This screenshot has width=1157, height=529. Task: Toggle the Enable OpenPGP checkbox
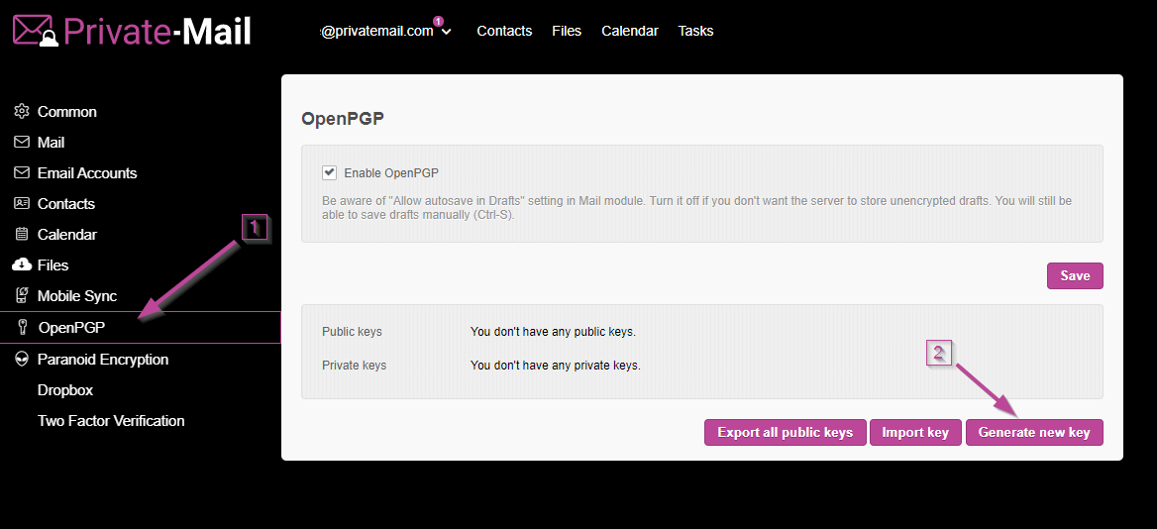[x=330, y=172]
